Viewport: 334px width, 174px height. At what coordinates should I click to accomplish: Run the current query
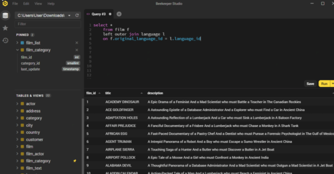[324, 84]
